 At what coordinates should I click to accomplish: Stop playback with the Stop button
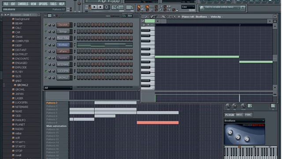(100, 7)
